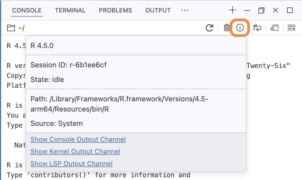The height and width of the screenshot is (180, 302).
Task: Start a new console session with the plus icon
Action: (233, 10)
